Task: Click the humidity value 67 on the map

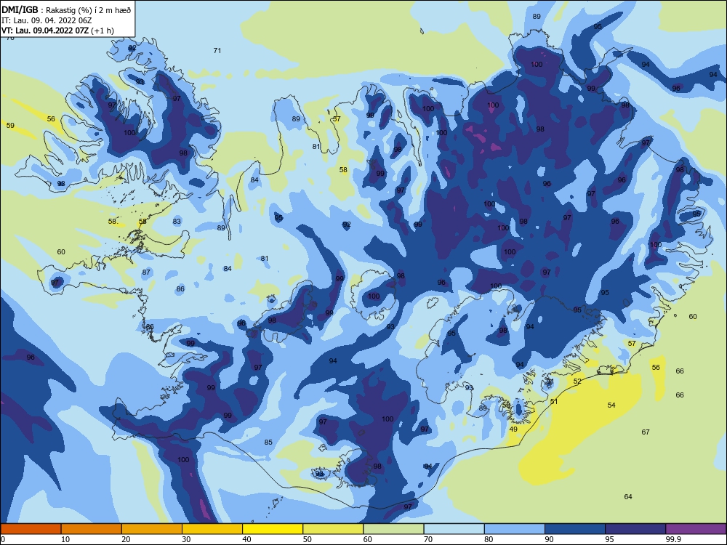Action: pos(646,432)
